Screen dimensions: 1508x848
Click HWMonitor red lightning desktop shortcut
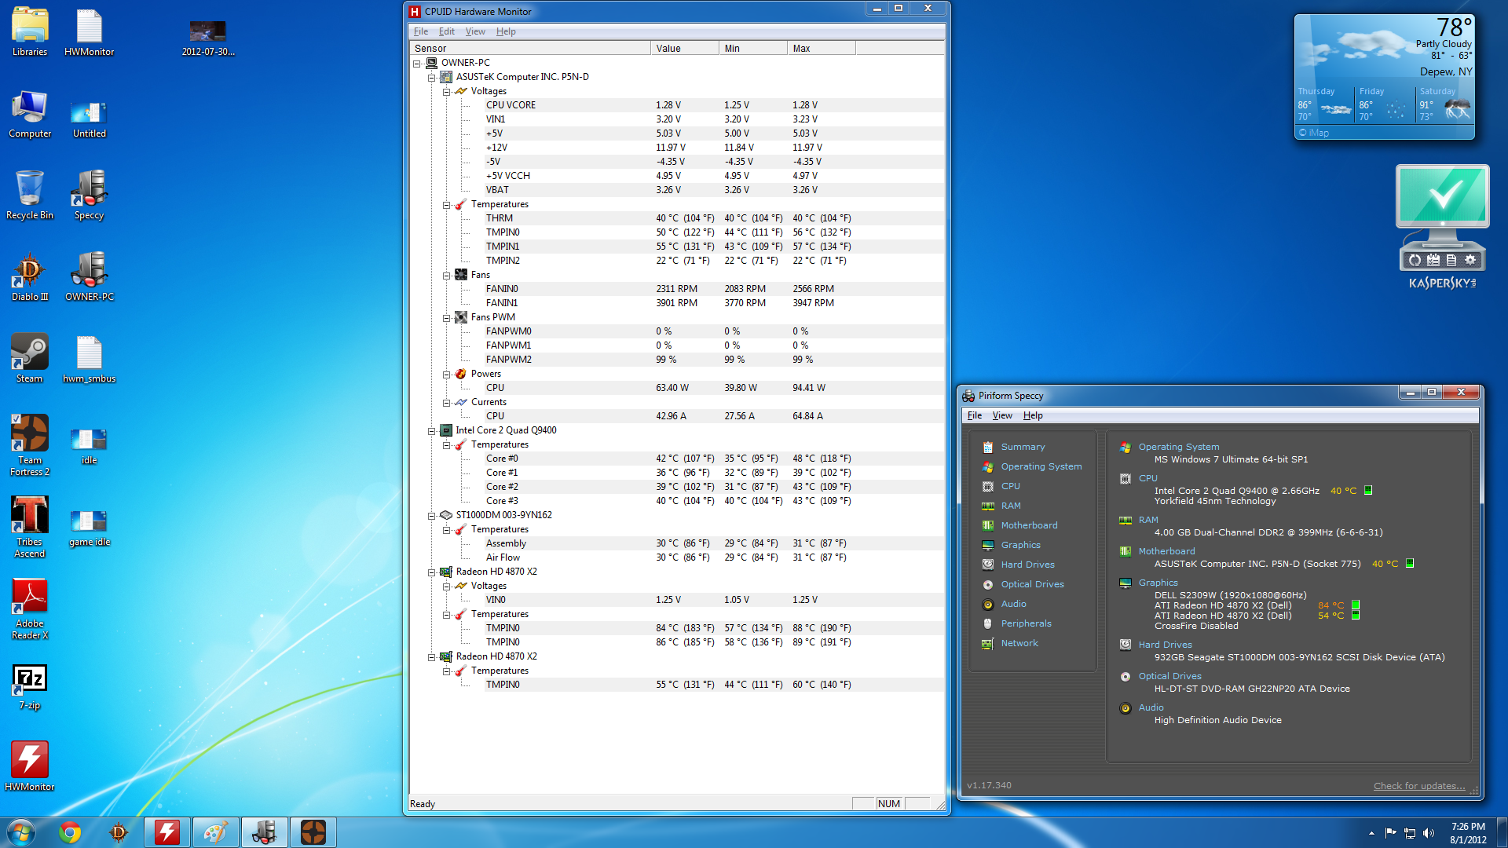coord(30,767)
